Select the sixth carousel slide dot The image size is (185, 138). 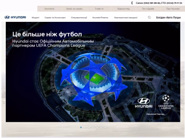pos(101,127)
